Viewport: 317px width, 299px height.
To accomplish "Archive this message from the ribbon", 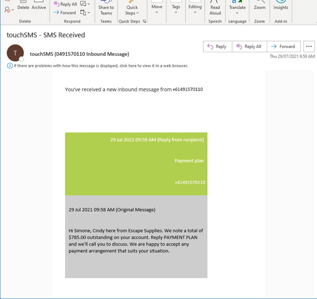I will click(x=39, y=7).
